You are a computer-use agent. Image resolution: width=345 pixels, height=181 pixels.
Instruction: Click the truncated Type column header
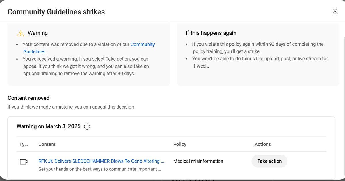pyautogui.click(x=24, y=144)
